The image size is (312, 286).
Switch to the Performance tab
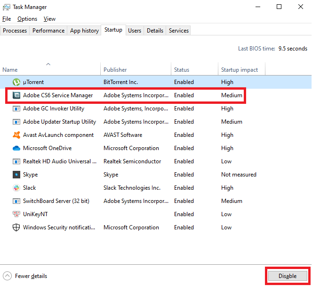click(x=48, y=31)
